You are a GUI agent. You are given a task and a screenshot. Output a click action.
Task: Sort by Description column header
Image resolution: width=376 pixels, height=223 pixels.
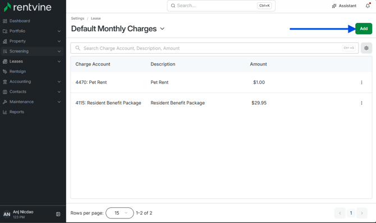(x=163, y=64)
